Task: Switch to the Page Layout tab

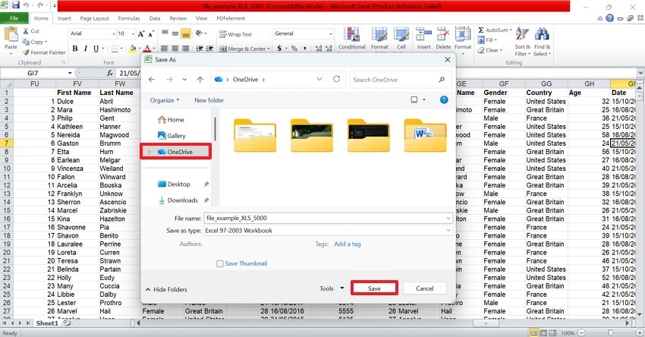Action: point(95,18)
